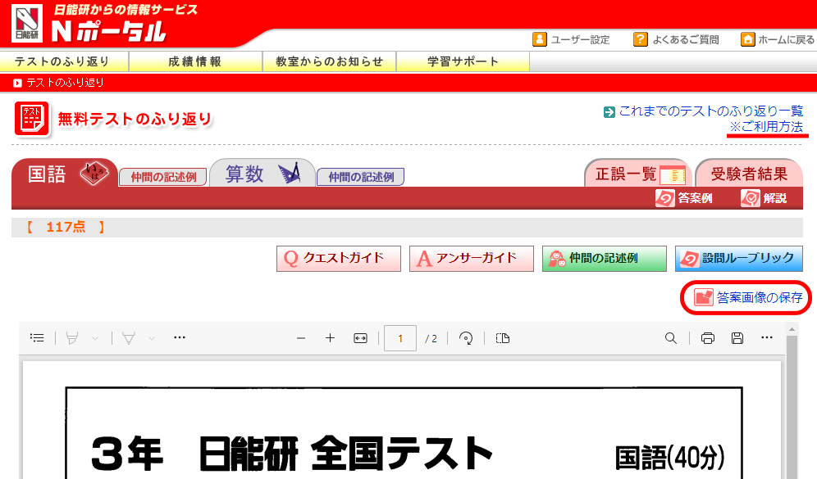The width and height of the screenshot is (817, 479).
Task: Select テストのふり返り menu tab
Action: (x=63, y=61)
